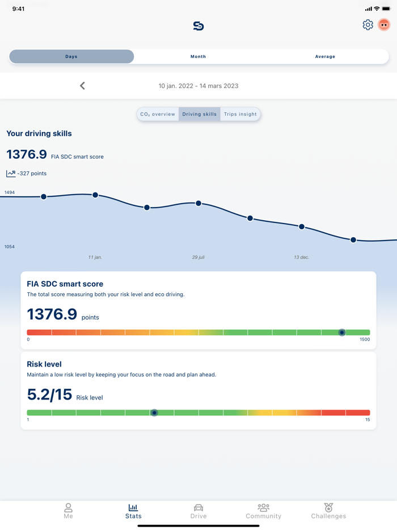
Task: Click the 1054 axis label
Action: 10,247
